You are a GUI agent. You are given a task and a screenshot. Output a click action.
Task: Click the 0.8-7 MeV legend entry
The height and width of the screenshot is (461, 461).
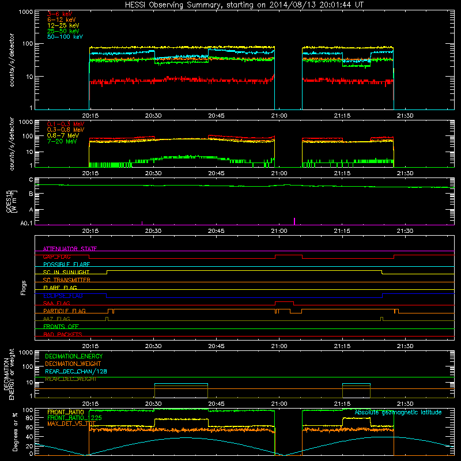tap(63, 135)
